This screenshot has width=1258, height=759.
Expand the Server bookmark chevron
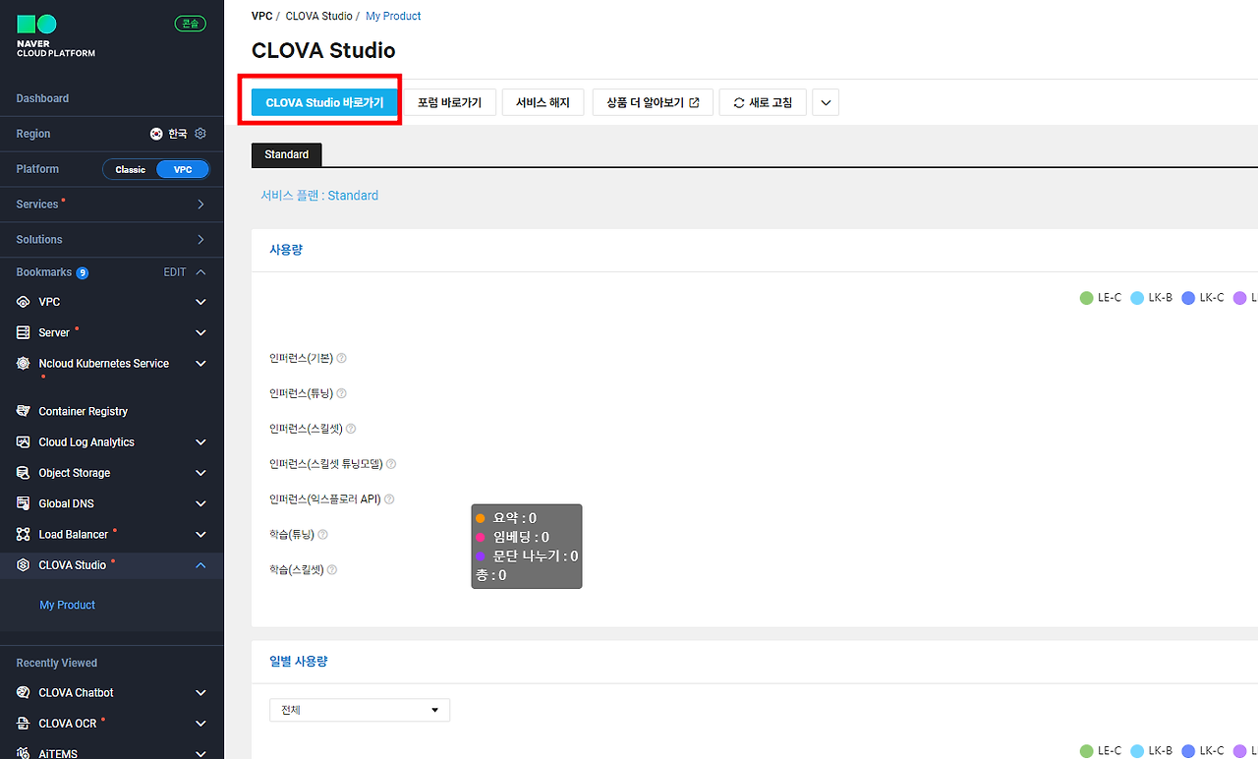(200, 333)
